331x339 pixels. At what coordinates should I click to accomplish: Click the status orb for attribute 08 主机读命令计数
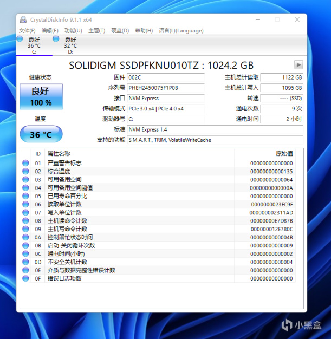click(x=25, y=221)
